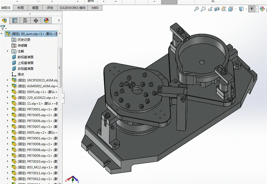Open the DisplayManager color ball tab
This screenshot has width=267, height=184.
click(46, 21)
